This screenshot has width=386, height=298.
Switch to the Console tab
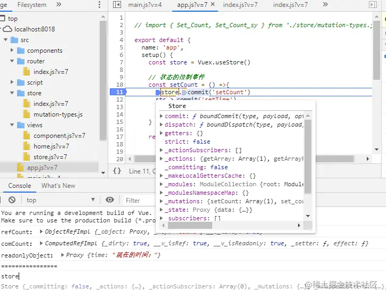(19, 186)
